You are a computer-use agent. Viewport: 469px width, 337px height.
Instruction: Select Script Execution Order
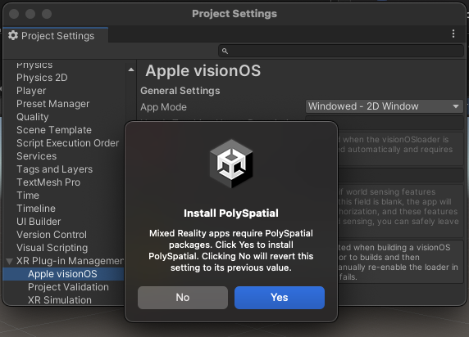pyautogui.click(x=67, y=143)
